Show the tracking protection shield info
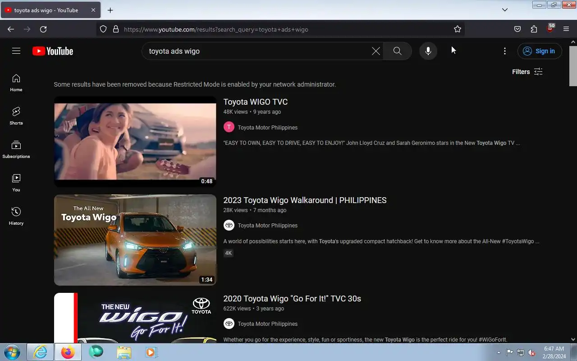This screenshot has width=577, height=361. (x=103, y=29)
